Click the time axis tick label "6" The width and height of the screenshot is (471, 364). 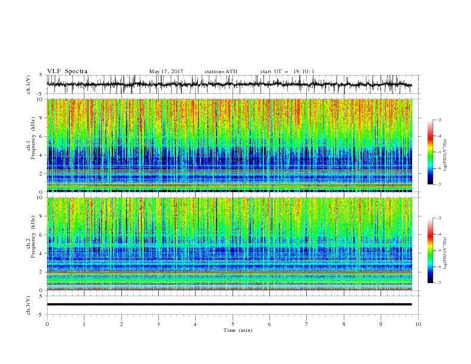[269, 324]
